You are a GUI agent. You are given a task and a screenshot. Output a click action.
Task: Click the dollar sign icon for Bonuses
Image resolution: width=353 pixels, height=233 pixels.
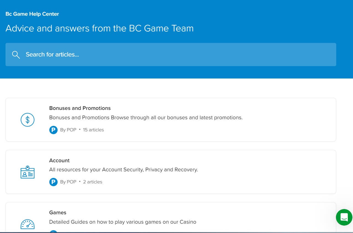(28, 120)
